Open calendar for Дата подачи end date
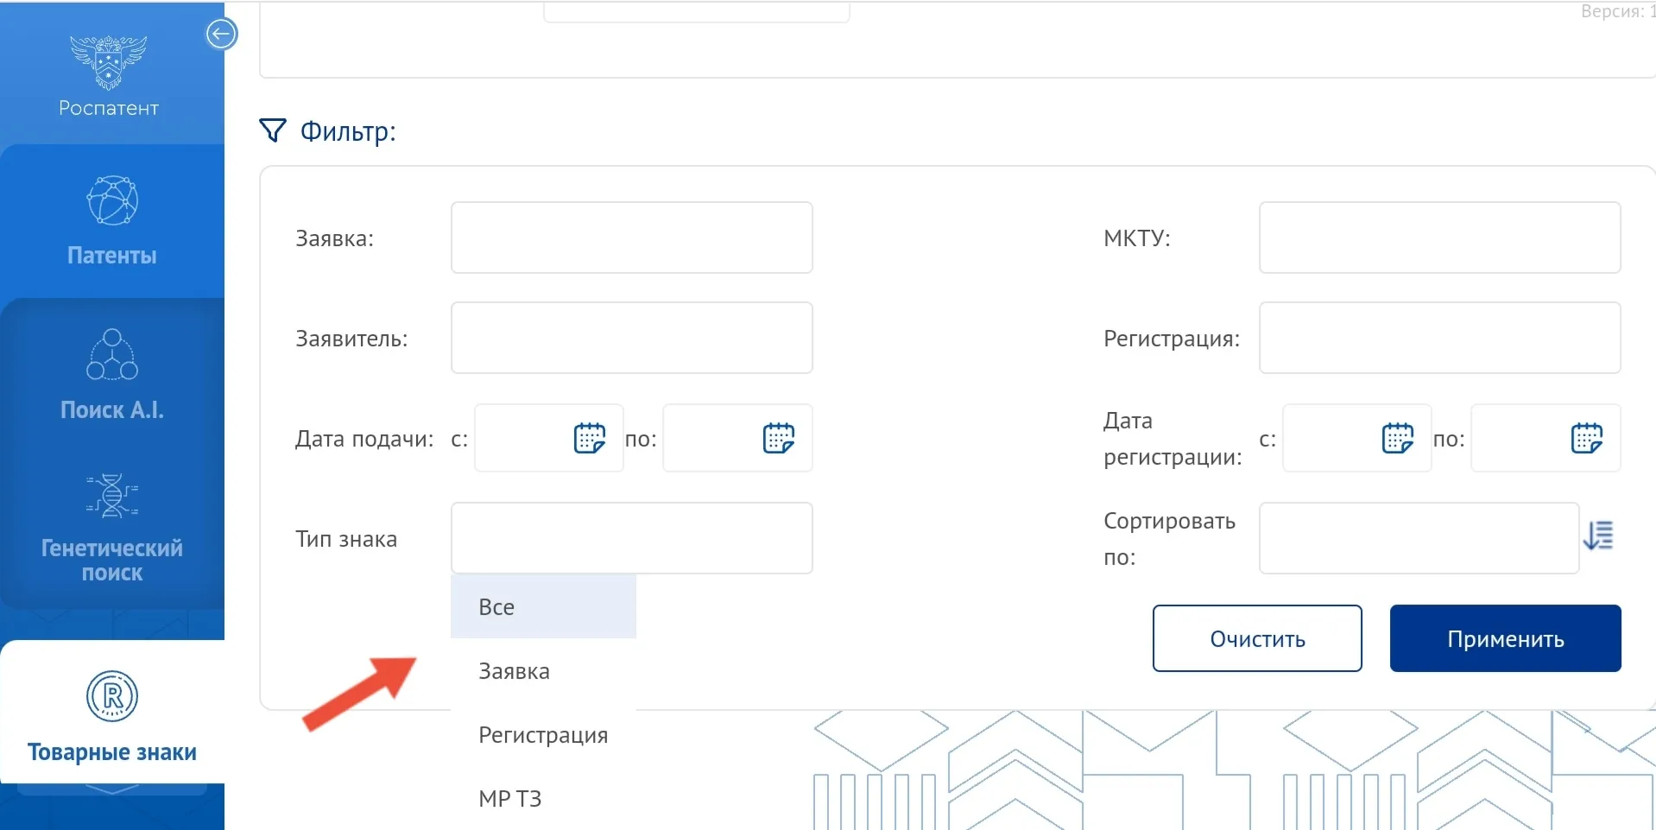Image resolution: width=1656 pixels, height=830 pixels. [778, 439]
